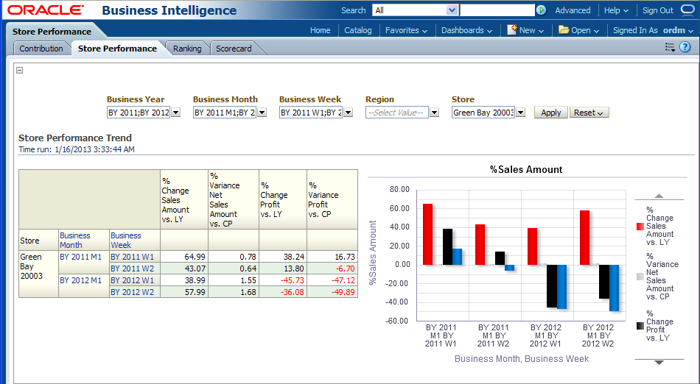
Task: Open the Search scope All dropdown
Action: pos(452,10)
